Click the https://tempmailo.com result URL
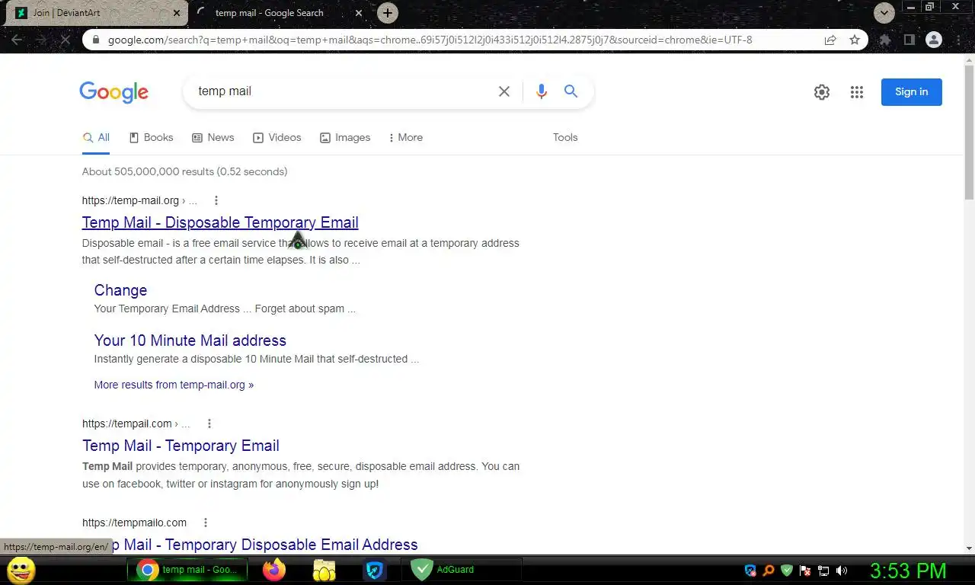Screen dimensions: 975x585 tap(134, 523)
